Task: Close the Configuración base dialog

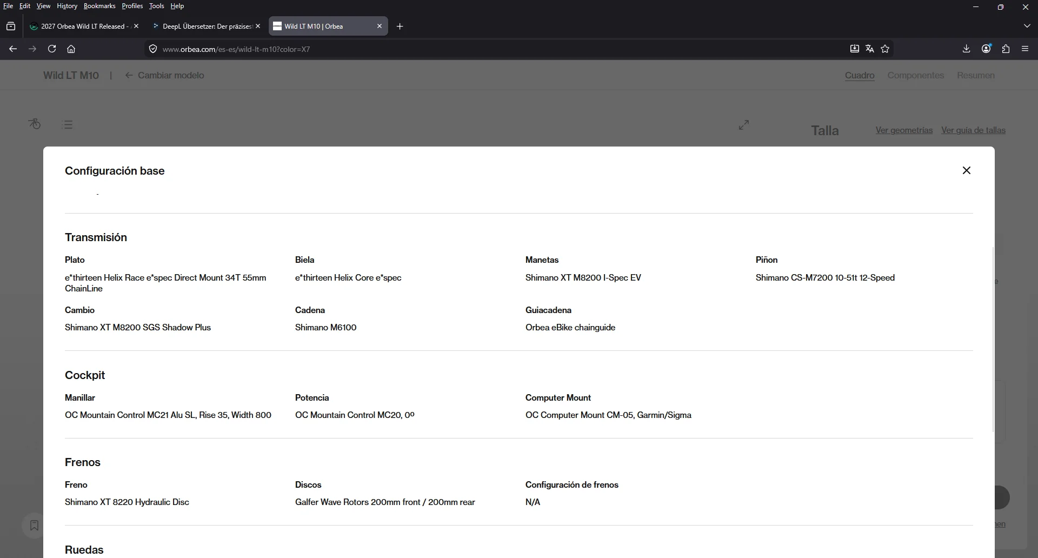Action: [x=967, y=171]
